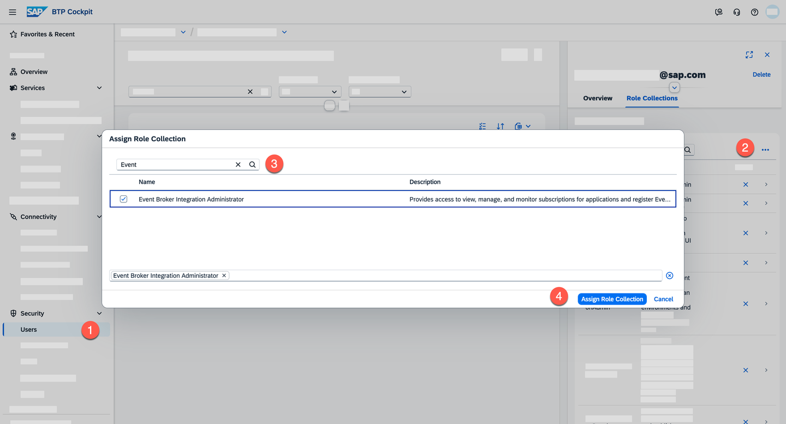
Task: Enter full screen for the user panel
Action: 749,55
